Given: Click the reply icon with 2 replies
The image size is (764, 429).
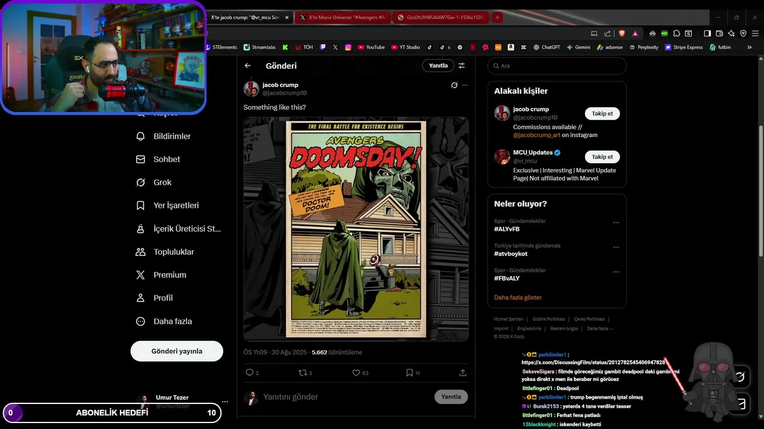Looking at the screenshot, I should pos(249,373).
